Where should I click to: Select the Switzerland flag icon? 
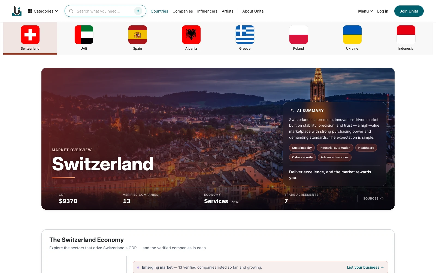coord(30,35)
